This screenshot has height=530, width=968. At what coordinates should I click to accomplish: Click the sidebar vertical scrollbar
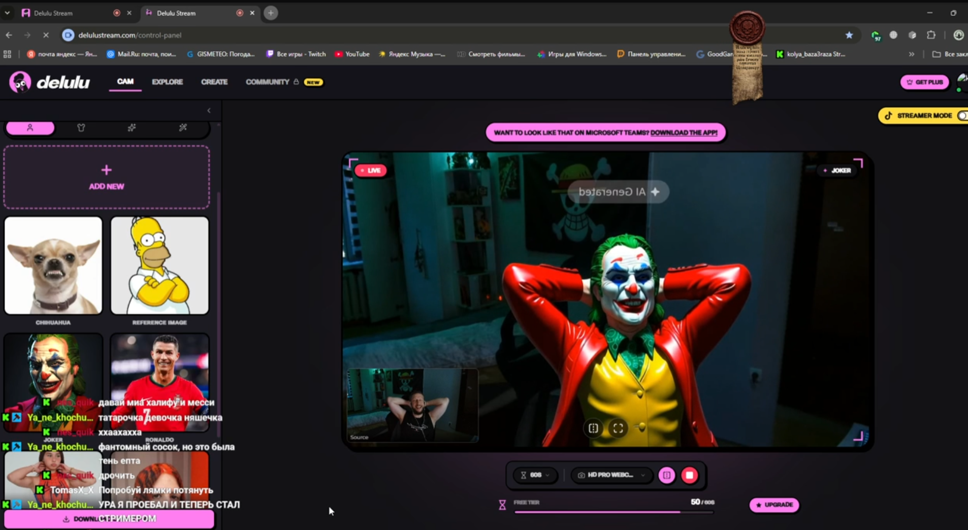(219, 315)
